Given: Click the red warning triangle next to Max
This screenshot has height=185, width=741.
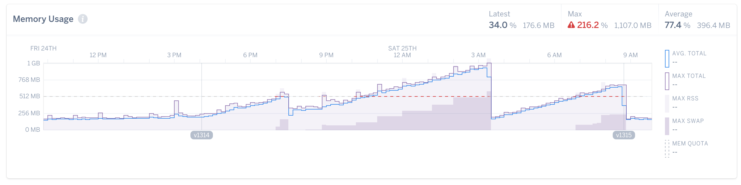Looking at the screenshot, I should click(571, 25).
